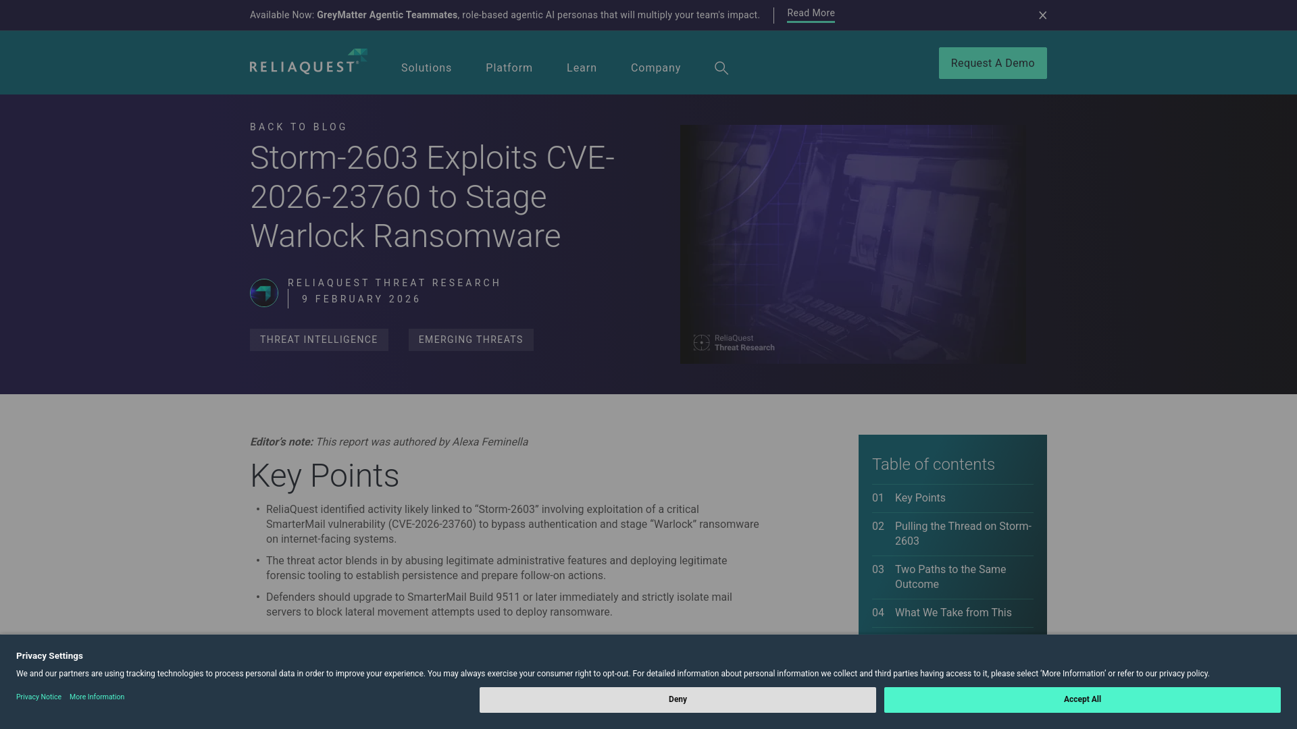Deny tracking cookies
This screenshot has width=1297, height=729.
(678, 699)
